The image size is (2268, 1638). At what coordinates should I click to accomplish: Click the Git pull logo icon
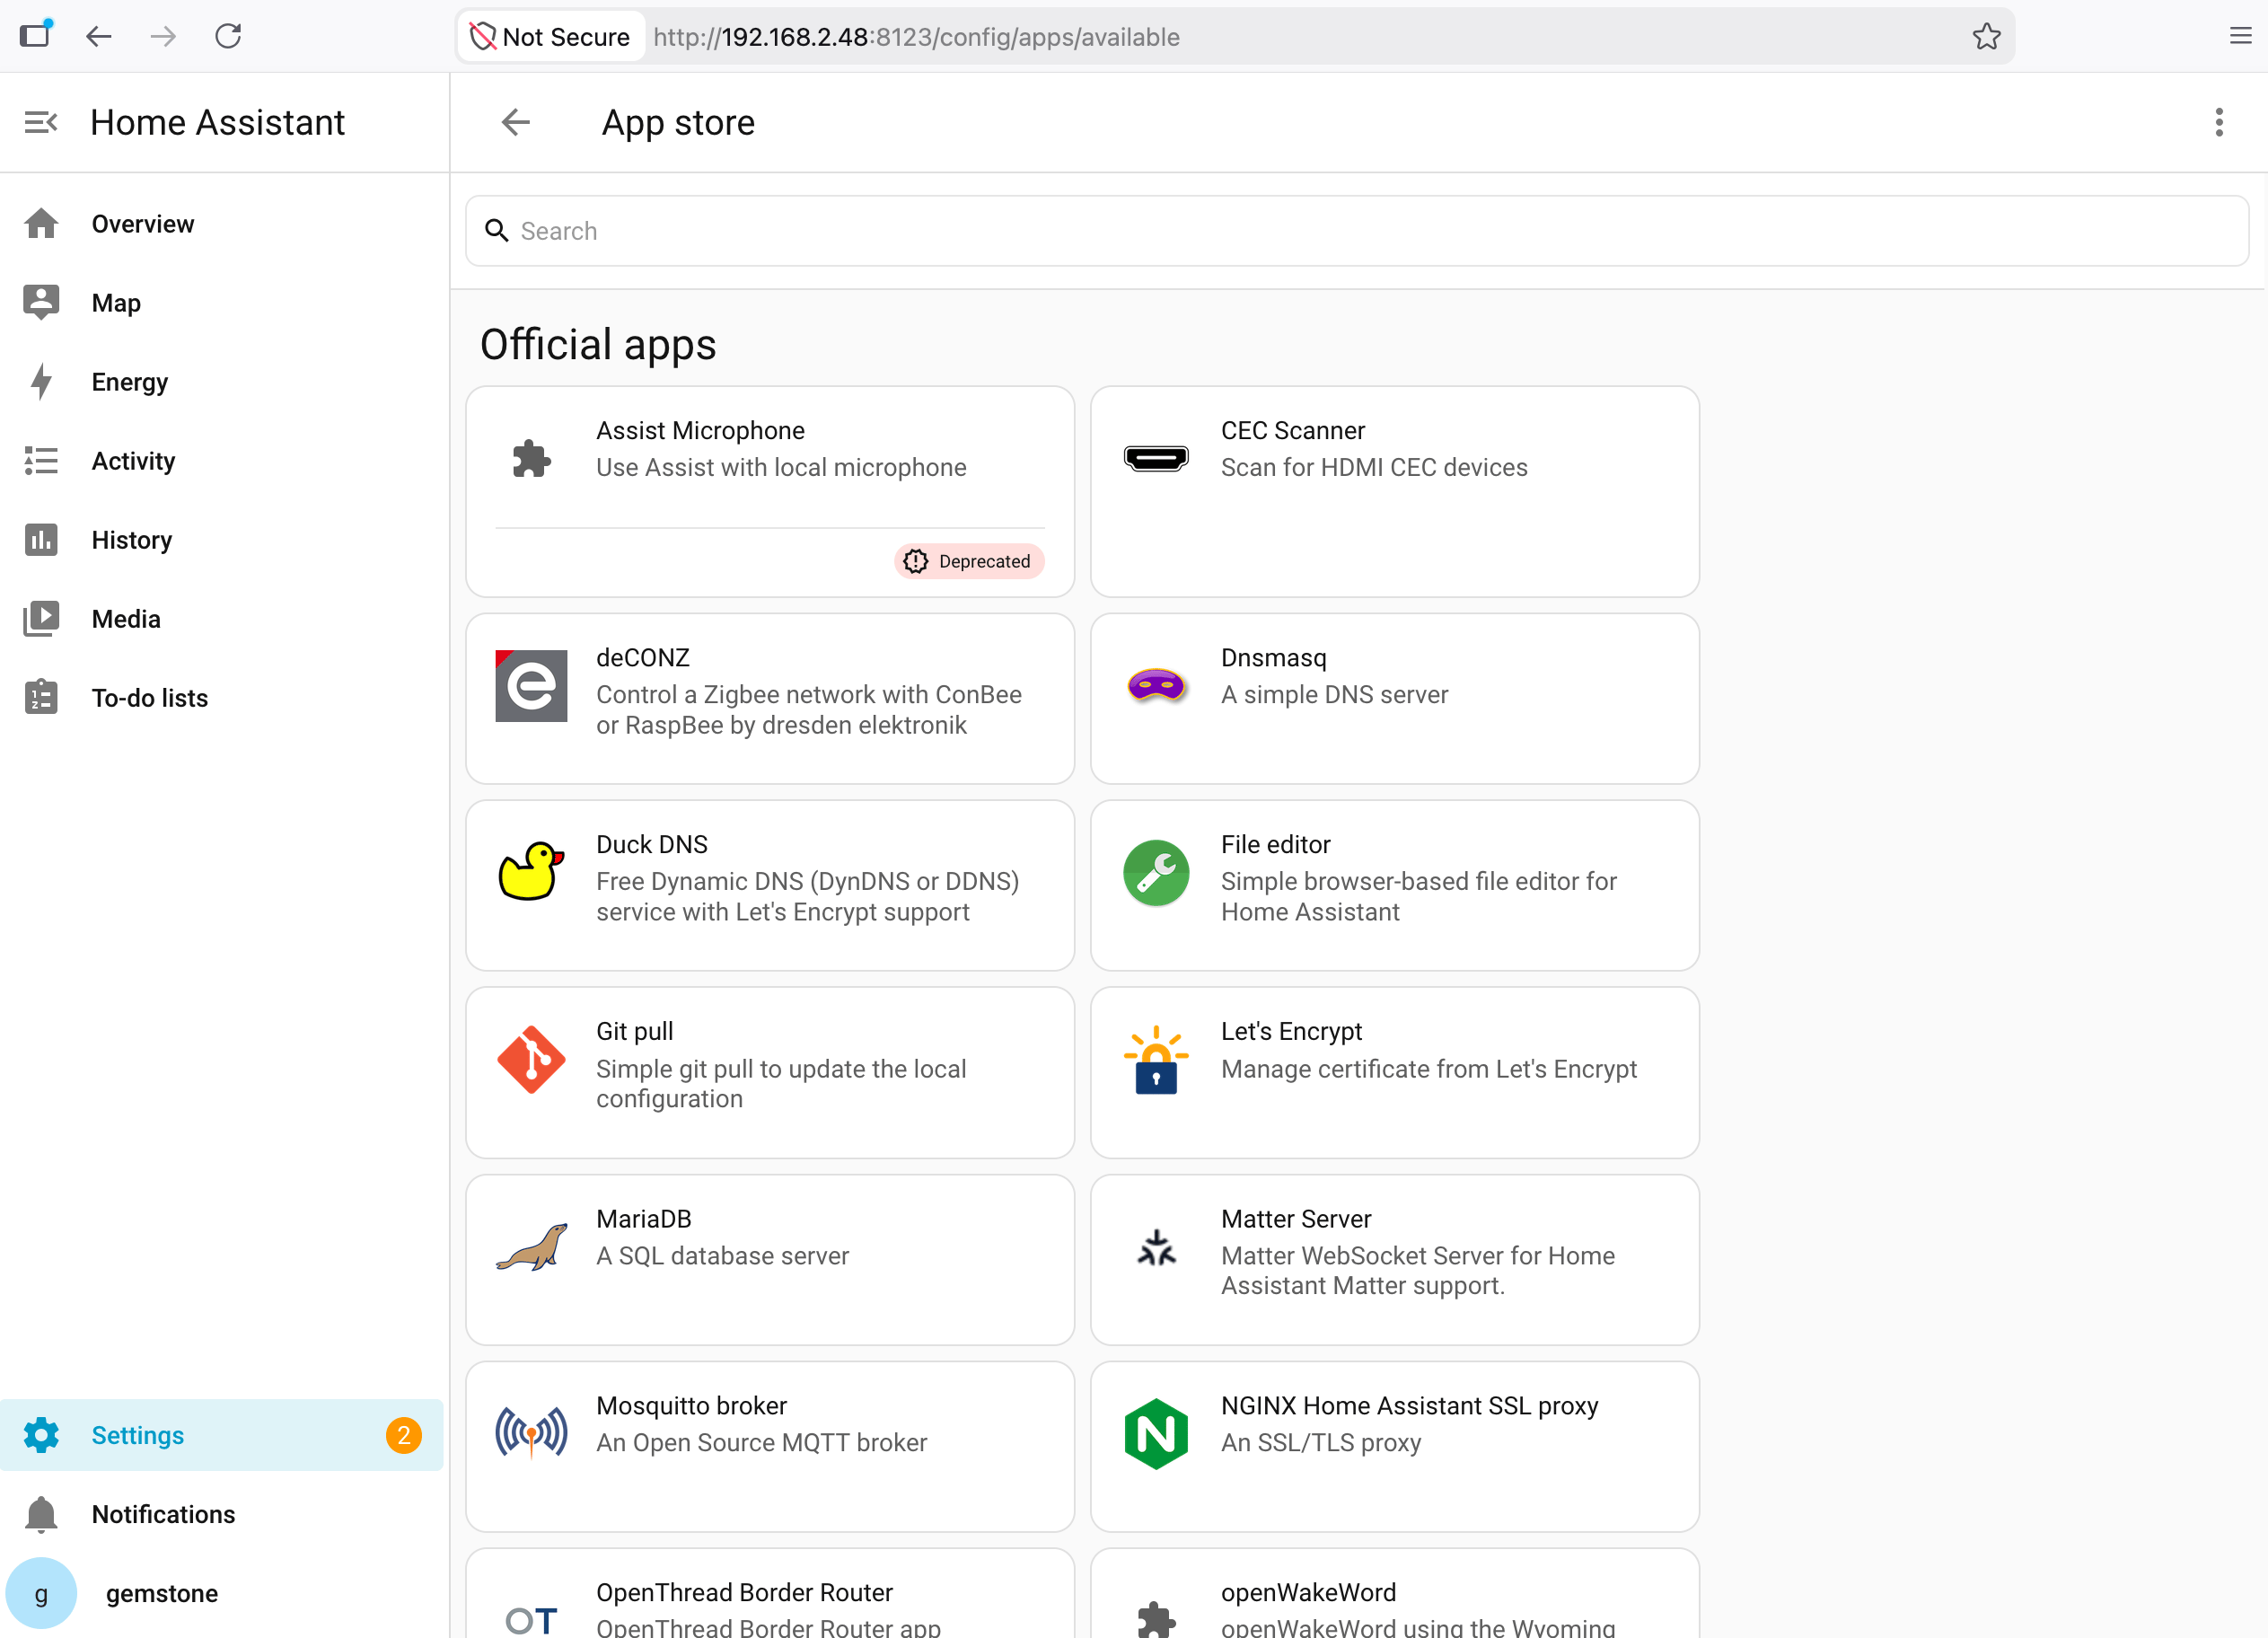point(531,1059)
